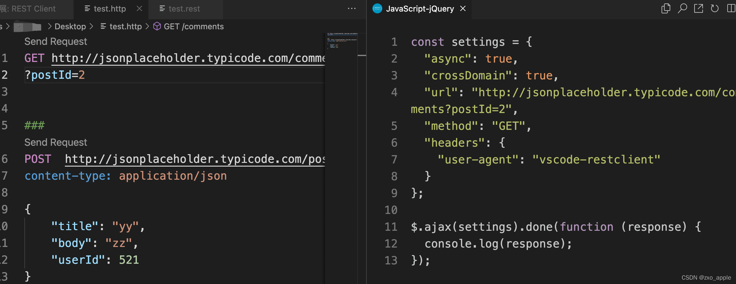The width and height of the screenshot is (736, 284).
Task: Click the minimap preview of test.http
Action: tap(342, 41)
